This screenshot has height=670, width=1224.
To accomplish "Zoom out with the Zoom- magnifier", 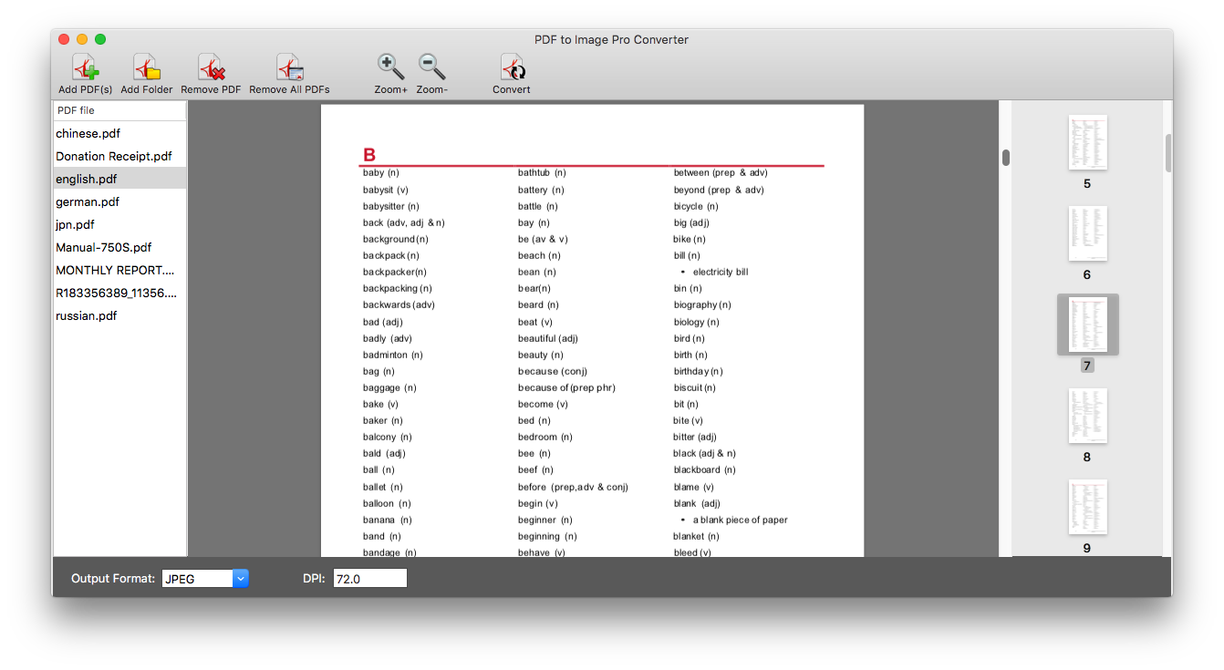I will pyautogui.click(x=431, y=67).
